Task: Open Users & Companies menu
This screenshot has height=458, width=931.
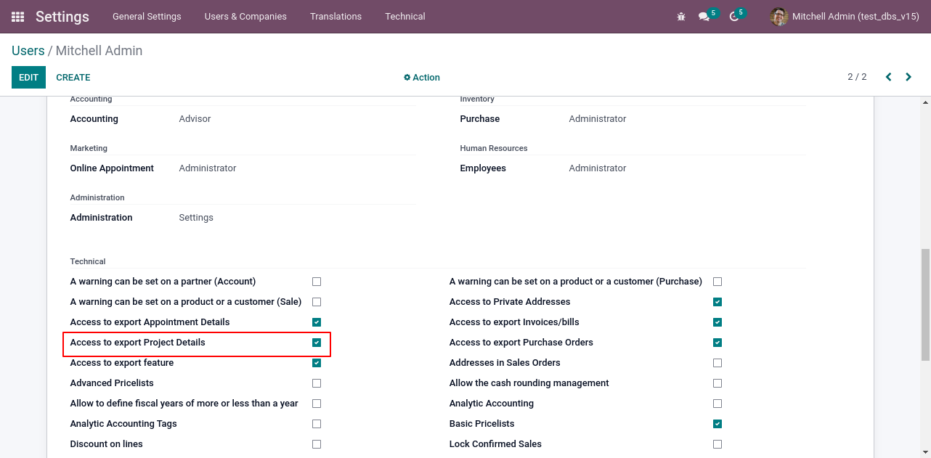Action: 245,17
